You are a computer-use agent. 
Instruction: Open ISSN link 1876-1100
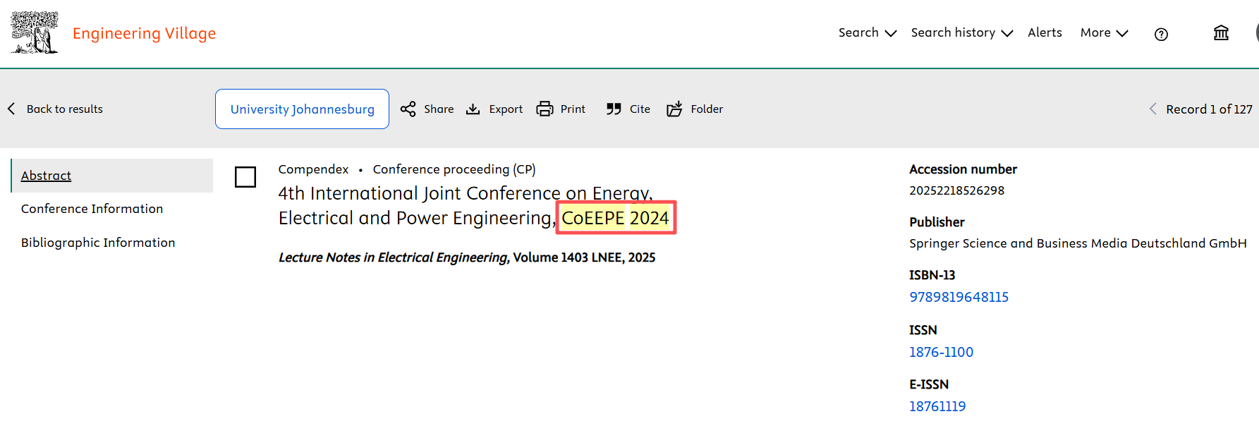(941, 352)
